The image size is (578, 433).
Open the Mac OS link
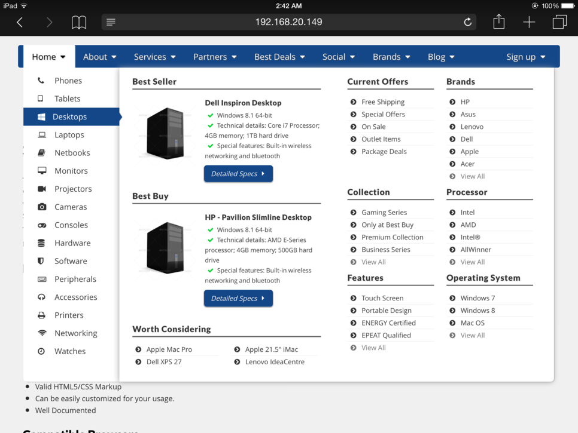pos(472,323)
